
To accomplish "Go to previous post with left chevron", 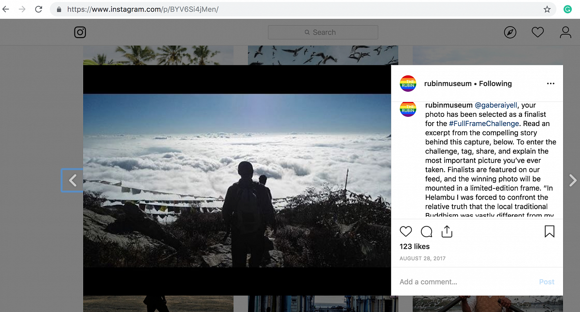I will [x=72, y=180].
